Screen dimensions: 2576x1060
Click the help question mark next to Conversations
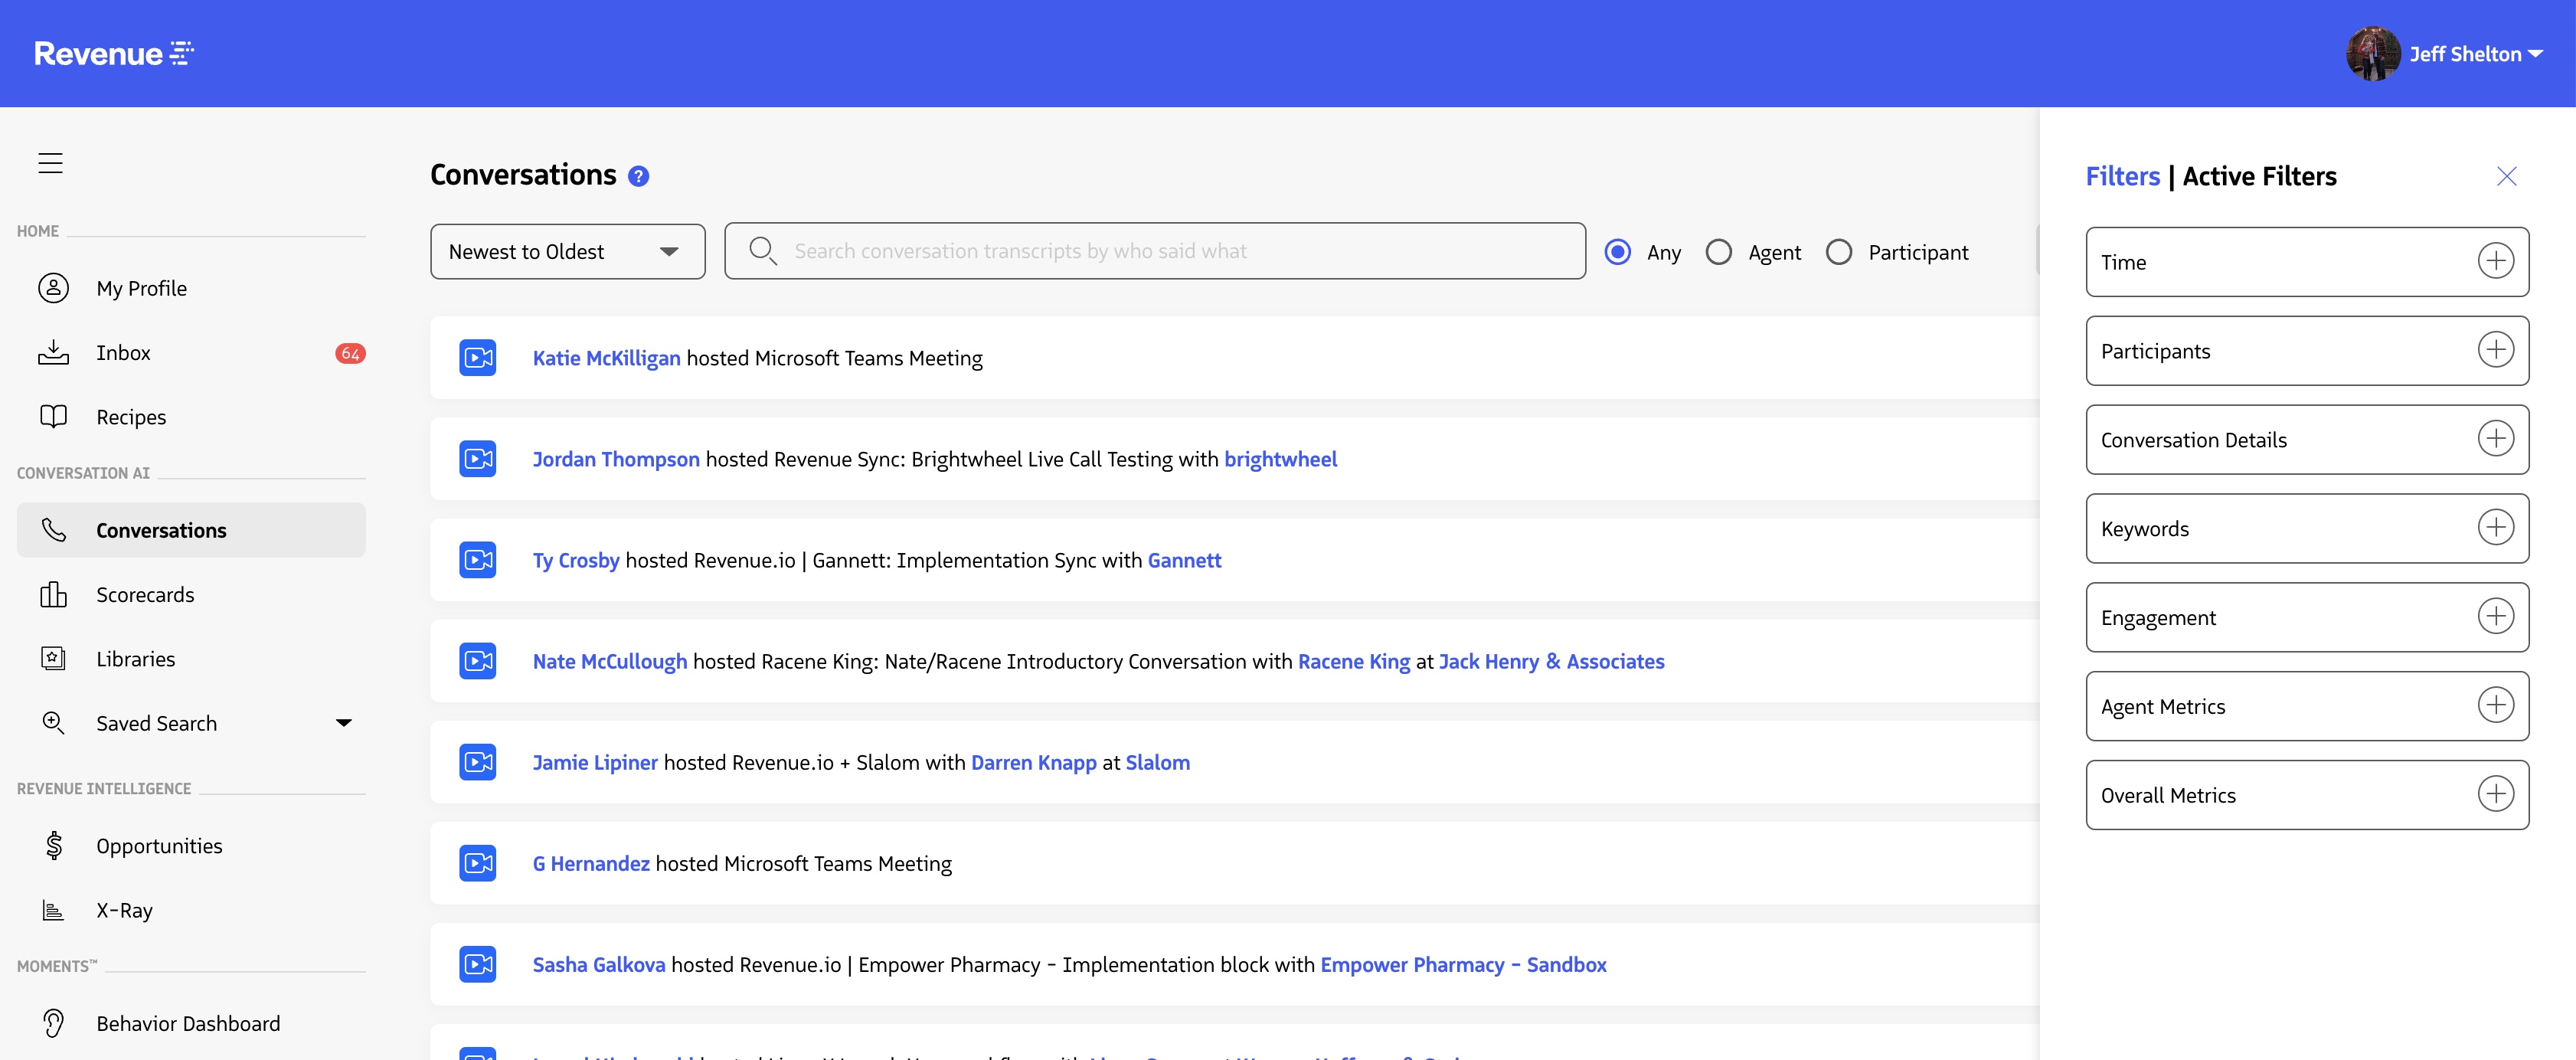coord(638,177)
